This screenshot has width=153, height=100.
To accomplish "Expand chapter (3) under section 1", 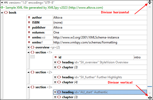I will (x=55, y=67).
